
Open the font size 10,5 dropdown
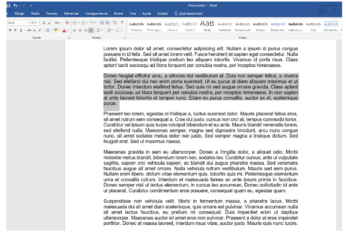click(x=36, y=23)
